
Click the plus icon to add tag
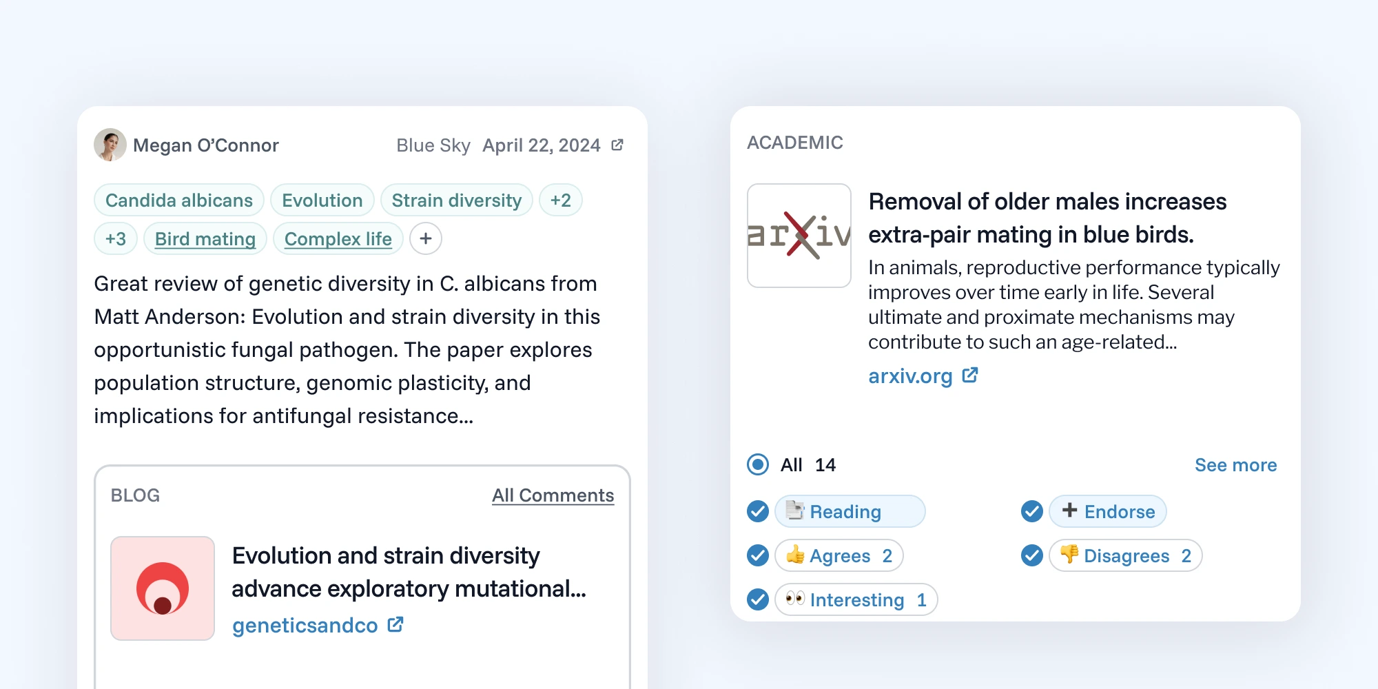pos(426,238)
